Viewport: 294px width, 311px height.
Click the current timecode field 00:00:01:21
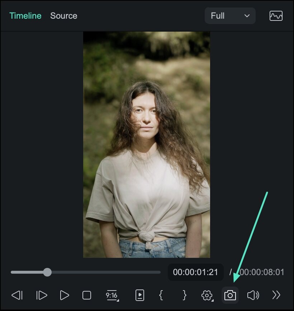coord(195,272)
